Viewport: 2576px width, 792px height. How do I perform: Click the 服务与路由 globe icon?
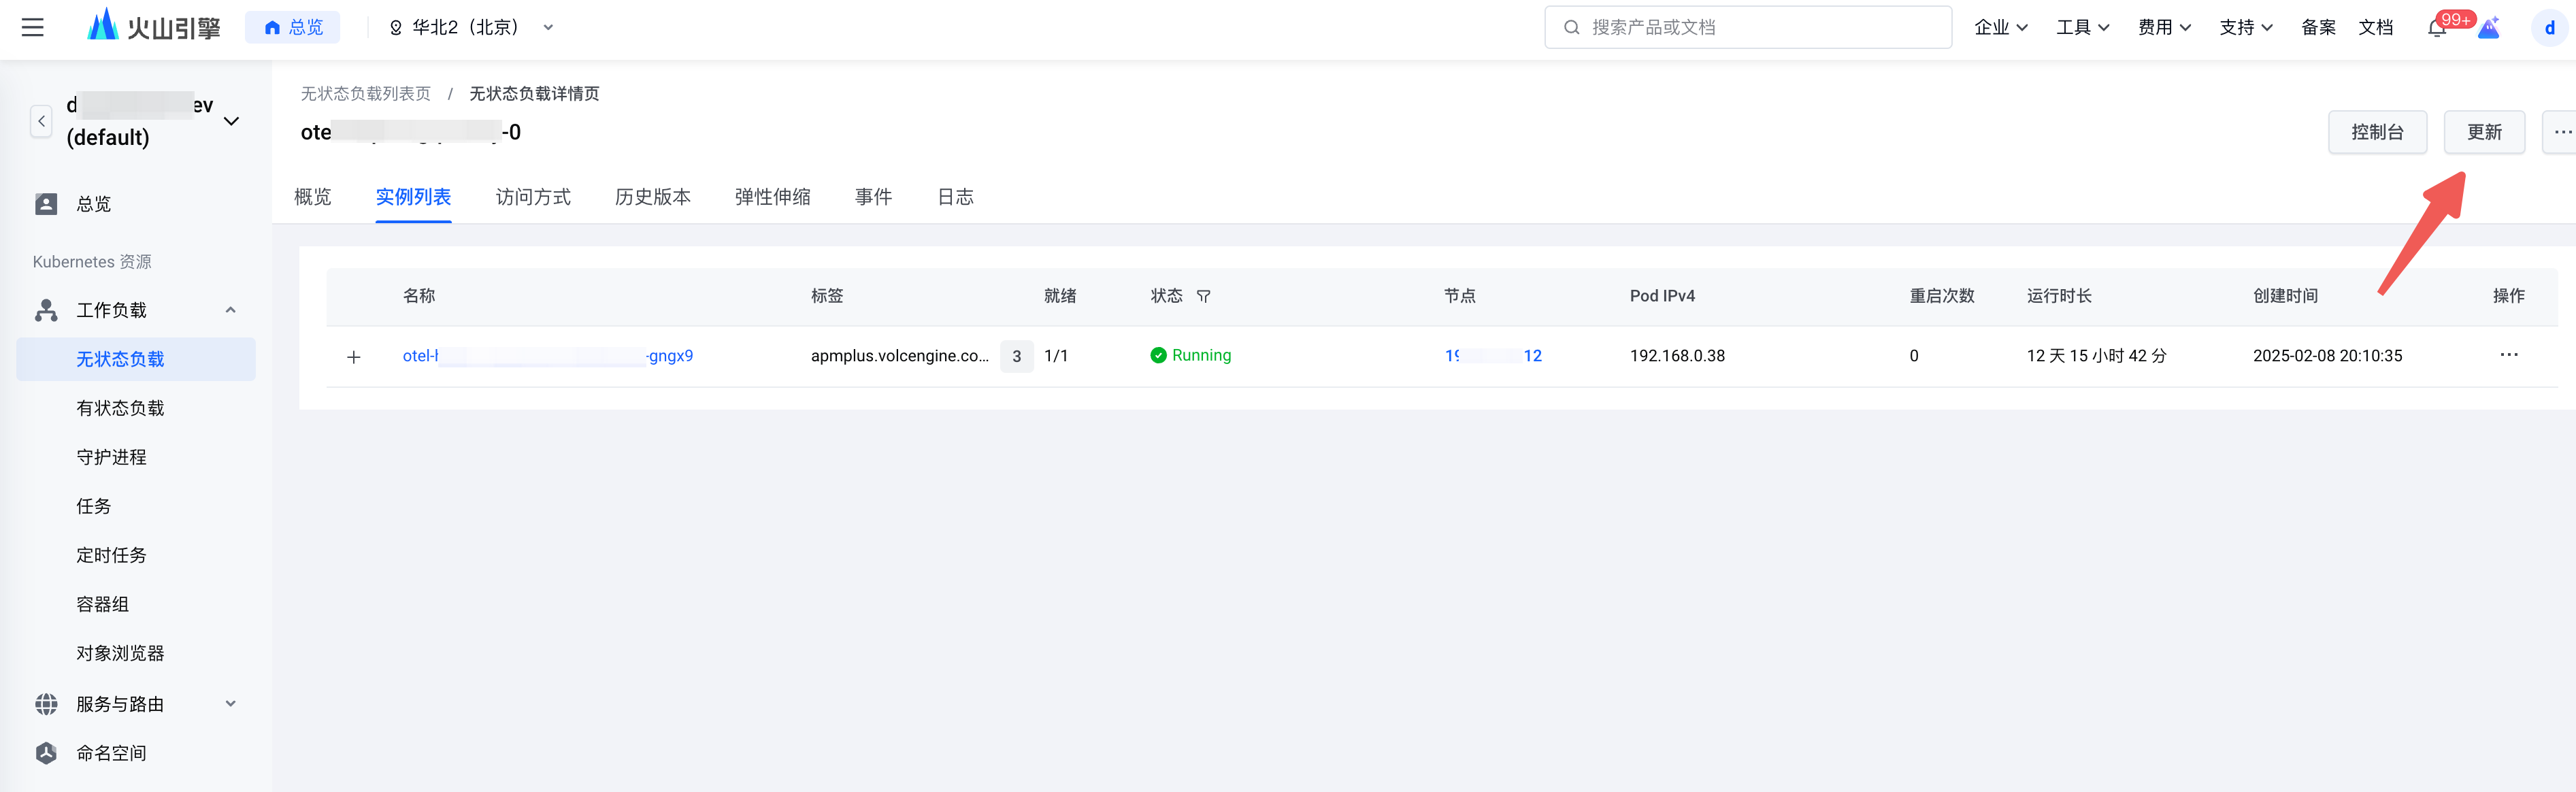46,704
